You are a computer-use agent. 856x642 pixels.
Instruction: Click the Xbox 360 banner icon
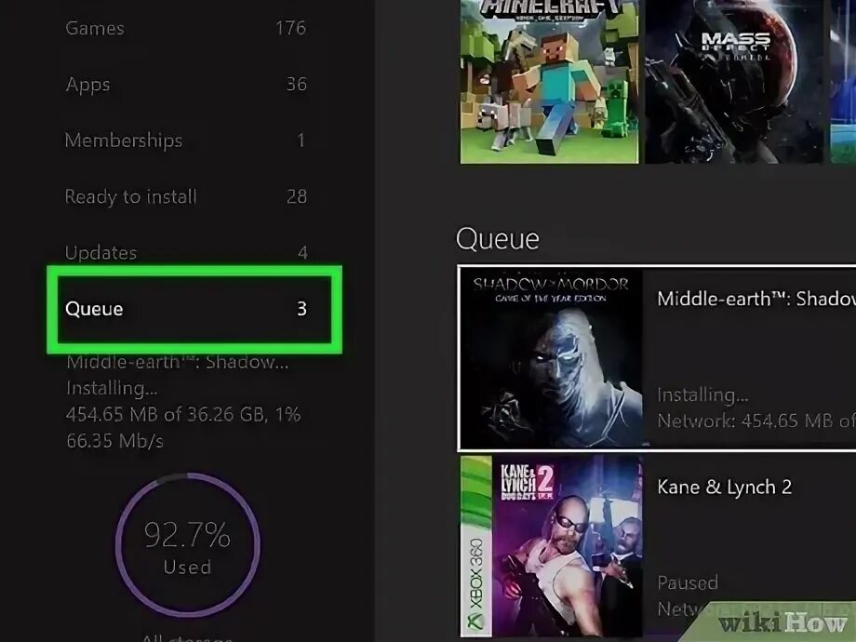[x=476, y=546]
